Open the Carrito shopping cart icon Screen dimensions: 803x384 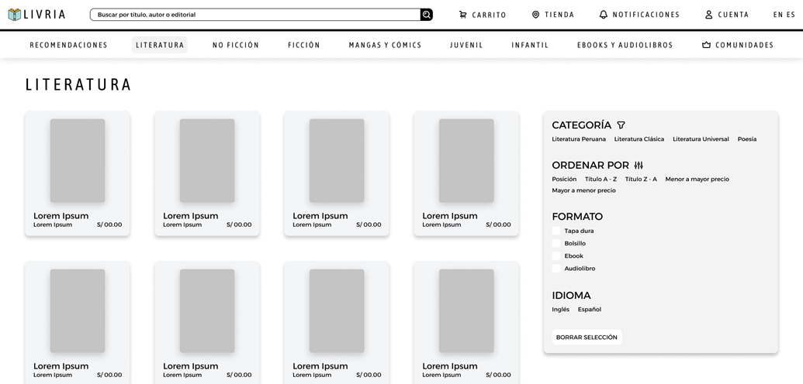462,15
